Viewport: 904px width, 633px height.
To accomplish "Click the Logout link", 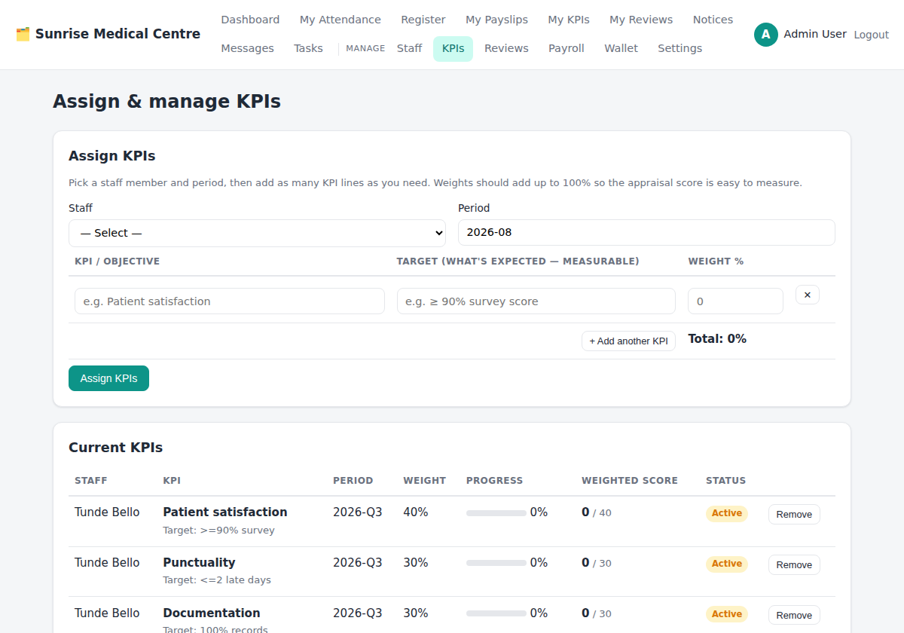I will click(871, 35).
